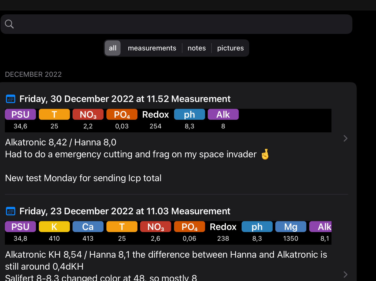
Task: Click the search magnifier icon
Action: [x=9, y=24]
